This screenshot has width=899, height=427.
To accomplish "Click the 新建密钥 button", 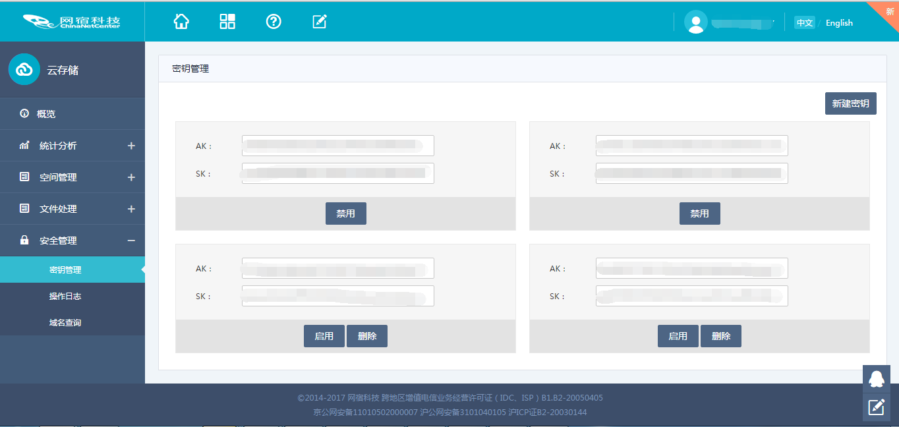I will (x=850, y=103).
